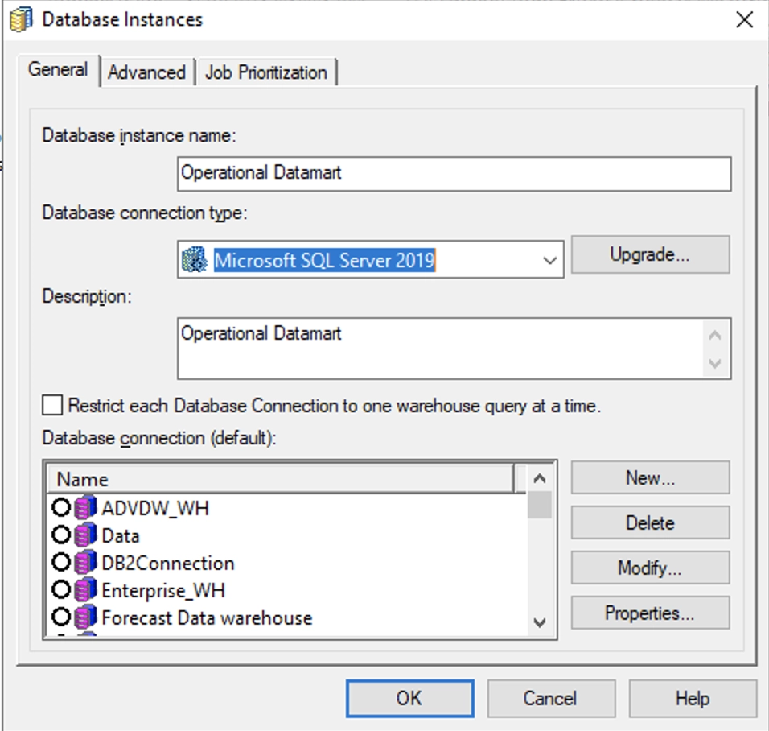Click the Upgrade... button
Image resolution: width=769 pixels, height=731 pixels.
(x=650, y=255)
